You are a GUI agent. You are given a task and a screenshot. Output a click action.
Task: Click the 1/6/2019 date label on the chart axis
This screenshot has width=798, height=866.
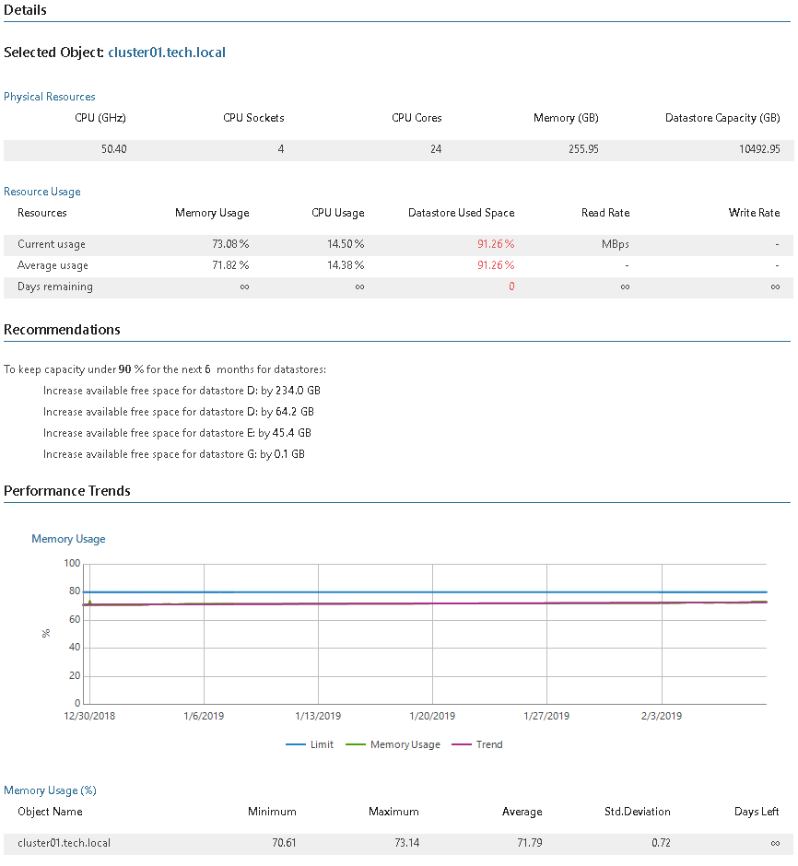point(204,717)
